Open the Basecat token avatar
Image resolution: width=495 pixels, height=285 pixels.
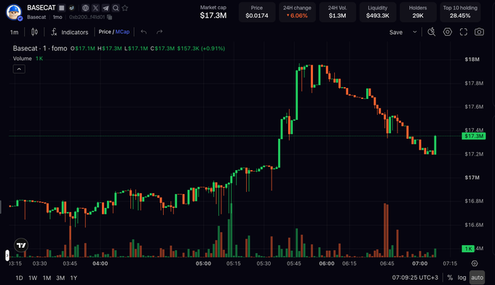click(x=14, y=12)
